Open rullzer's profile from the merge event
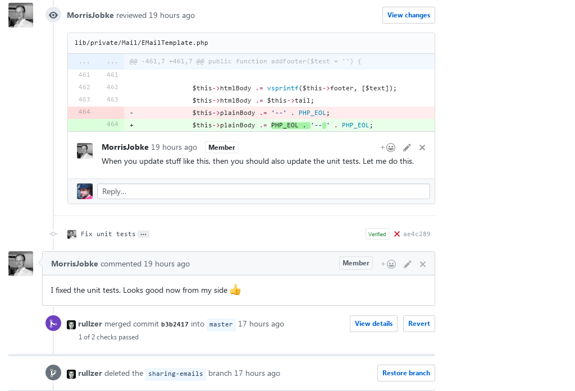Viewport: 575px width, 391px height. click(90, 324)
